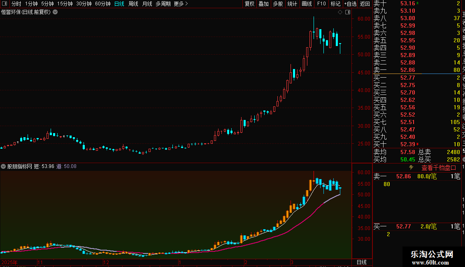Click the 统计 statistics button
Viewport: 465px width, 267px height.
[292, 4]
